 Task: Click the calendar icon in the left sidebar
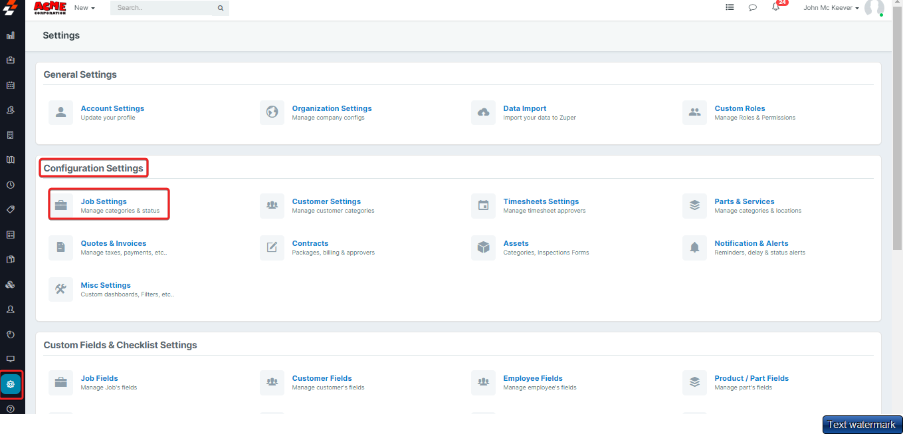click(x=11, y=85)
